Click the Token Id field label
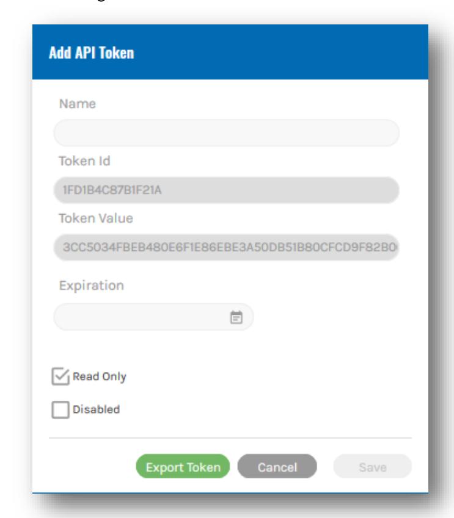This screenshot has width=454, height=518. click(84, 161)
